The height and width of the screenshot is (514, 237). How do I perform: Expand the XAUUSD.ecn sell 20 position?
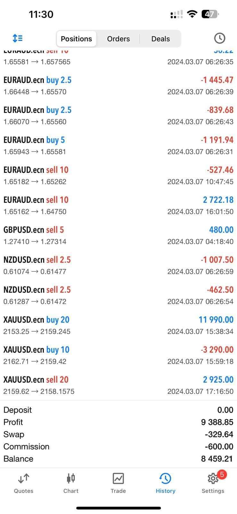coord(118,385)
